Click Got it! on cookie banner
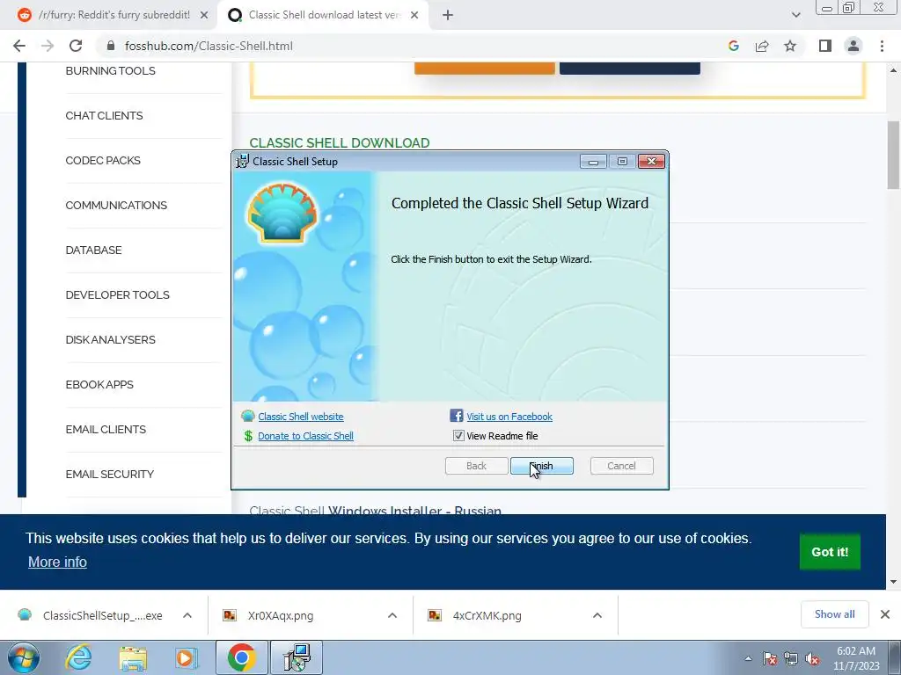901x675 pixels. 829,552
